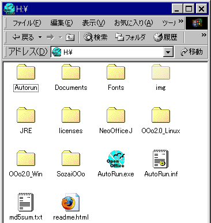This screenshot has height=223, width=211.
Task: Open the File (ファイル) menu
Action: point(27,23)
